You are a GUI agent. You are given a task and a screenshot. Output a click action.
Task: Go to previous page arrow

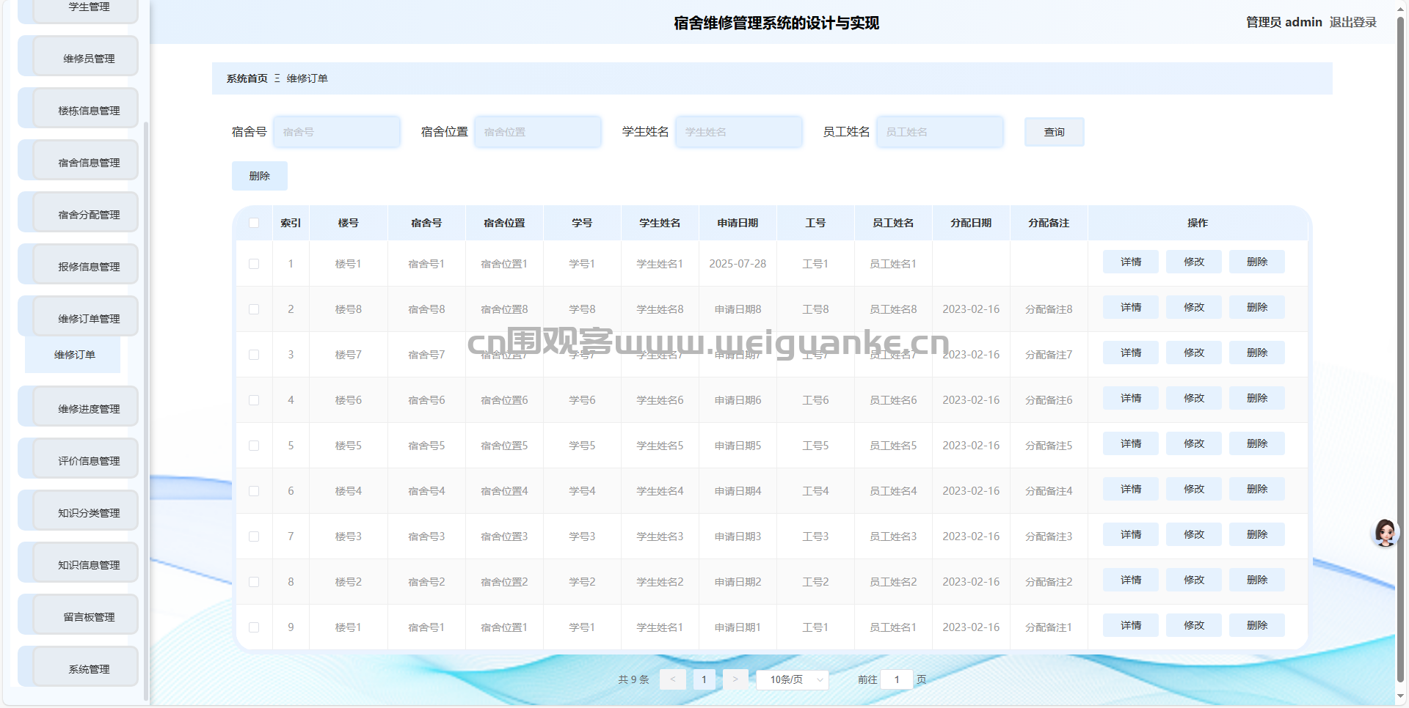coord(672,679)
